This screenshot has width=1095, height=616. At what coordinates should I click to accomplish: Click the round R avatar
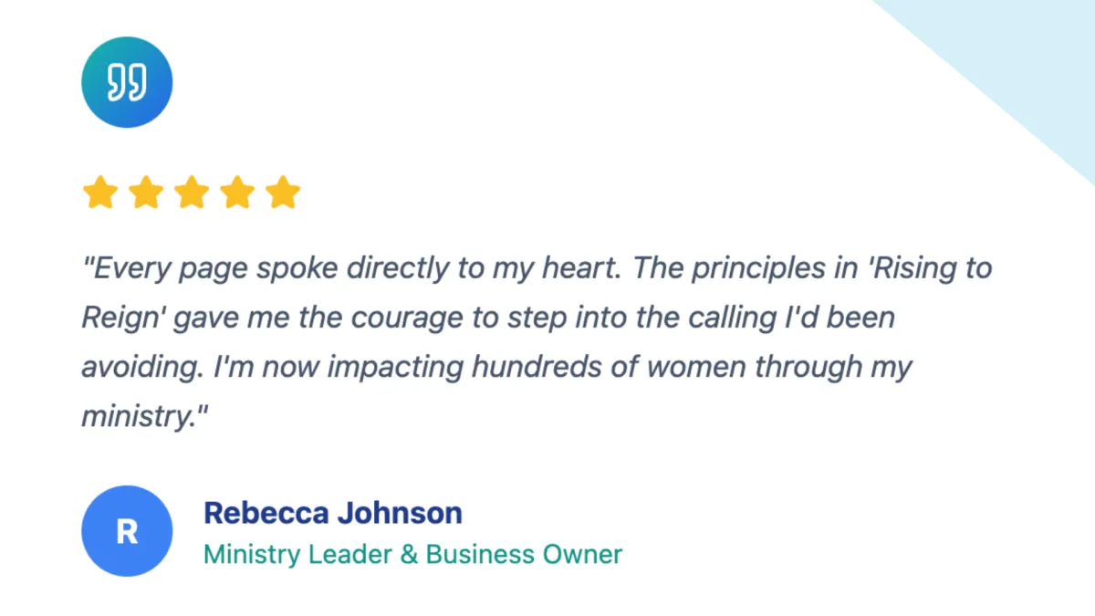127,531
